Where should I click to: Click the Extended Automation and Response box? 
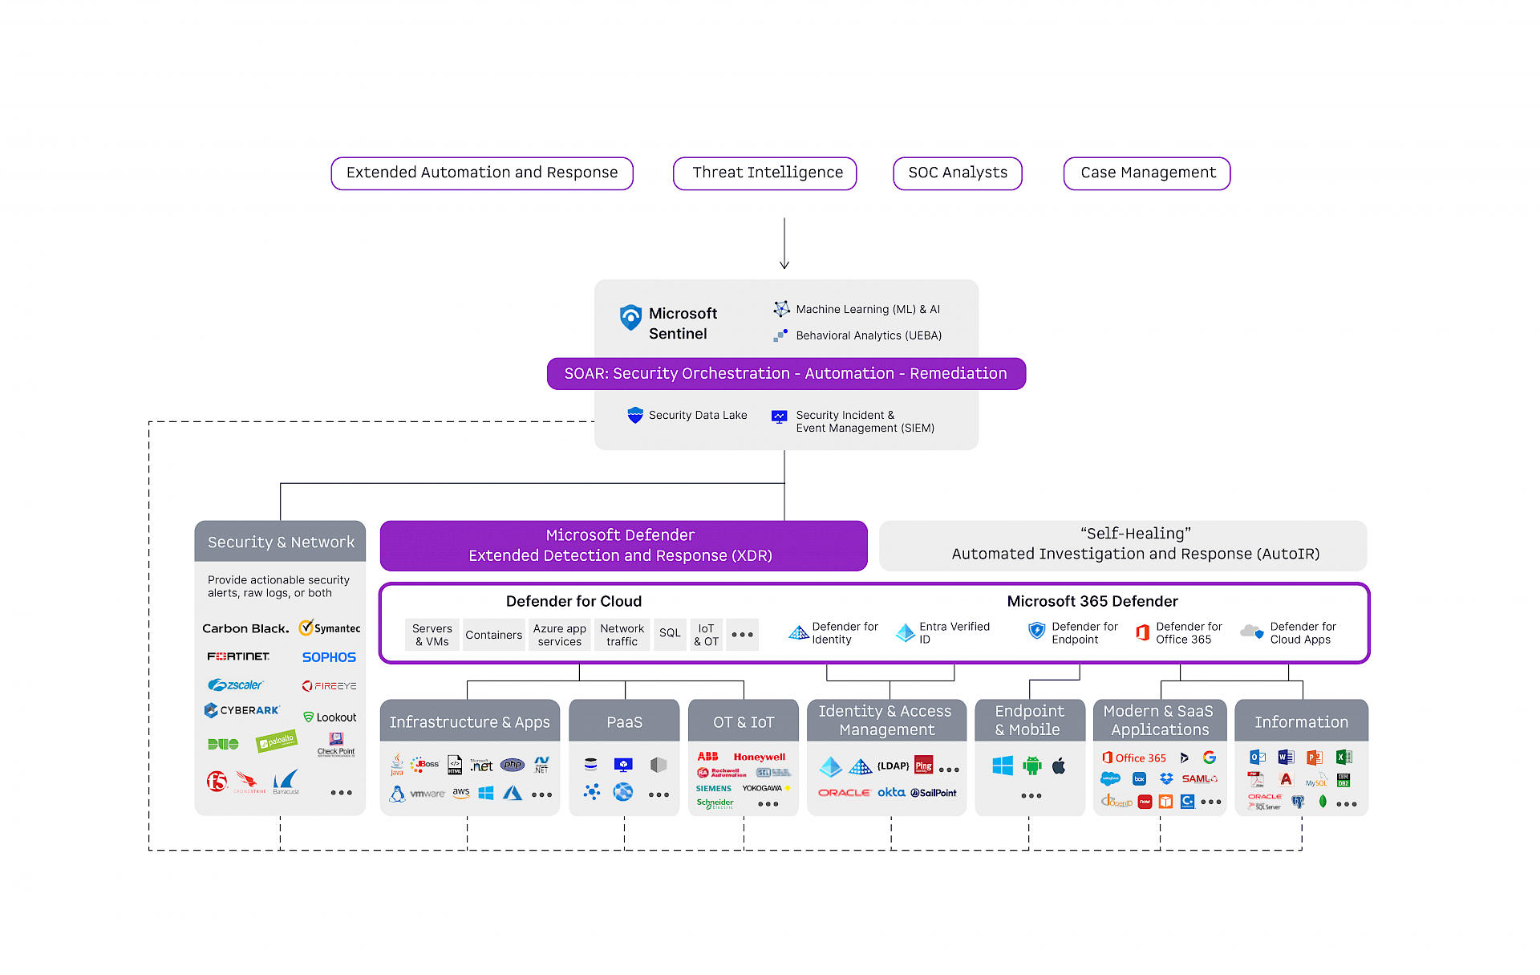pyautogui.click(x=482, y=173)
